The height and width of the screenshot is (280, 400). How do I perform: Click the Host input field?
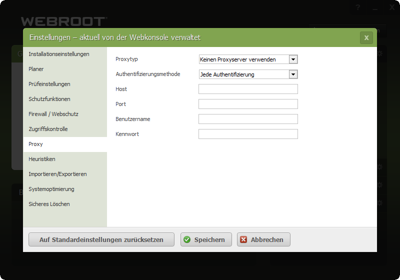[x=248, y=89]
